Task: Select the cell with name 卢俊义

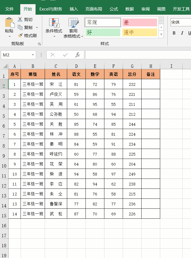Action: click(56, 94)
